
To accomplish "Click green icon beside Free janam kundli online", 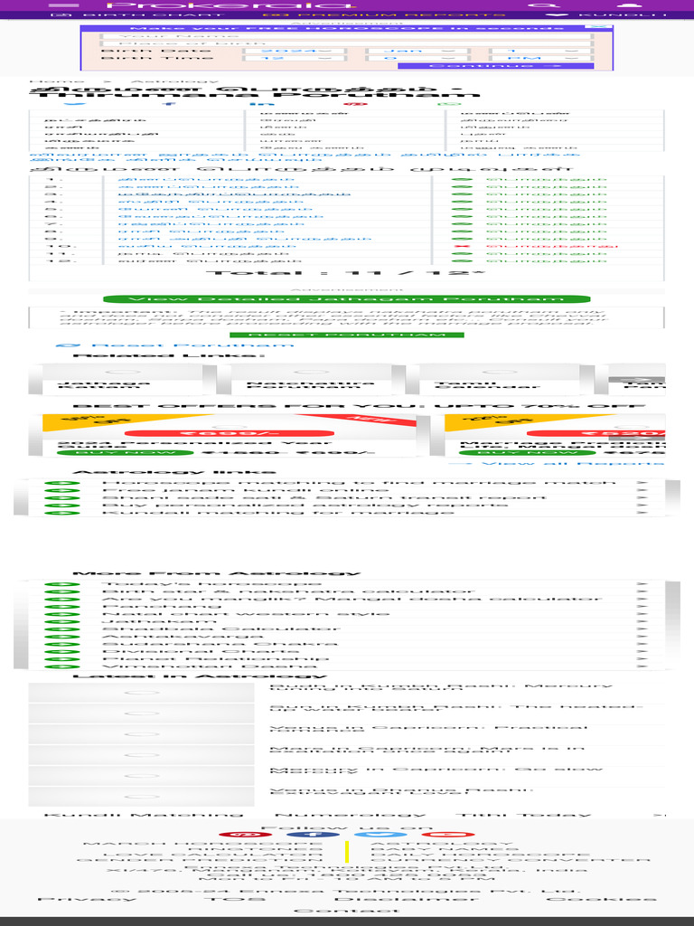I will click(61, 490).
